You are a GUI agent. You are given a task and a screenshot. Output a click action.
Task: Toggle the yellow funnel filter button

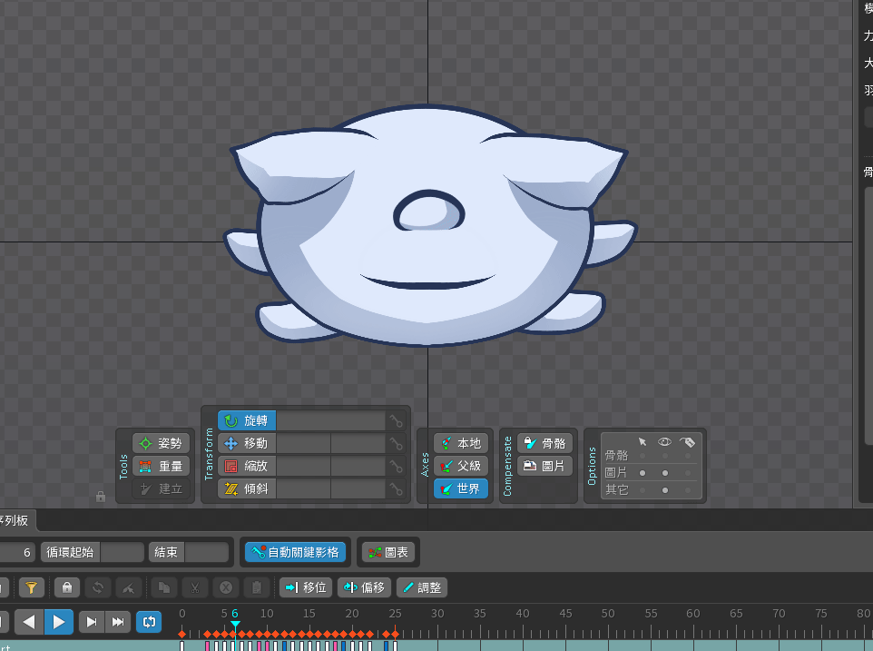pos(32,587)
